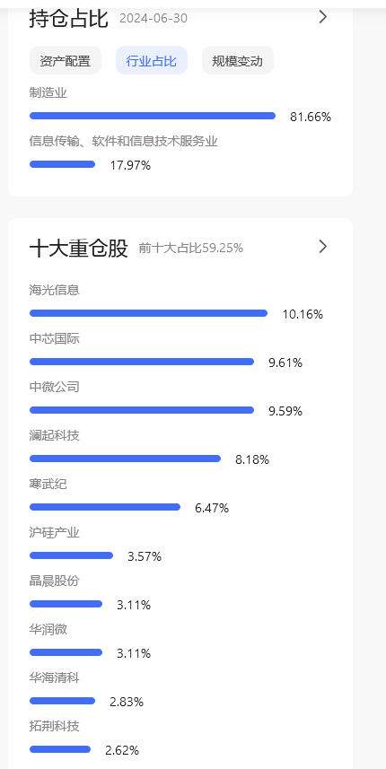
Task: Switch to the 规模变动 tab
Action: point(237,60)
